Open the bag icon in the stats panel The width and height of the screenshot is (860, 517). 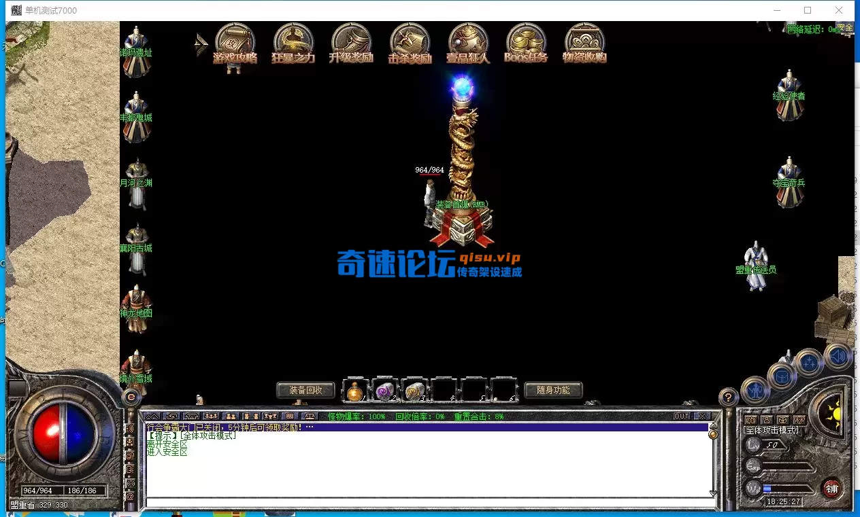point(782,420)
